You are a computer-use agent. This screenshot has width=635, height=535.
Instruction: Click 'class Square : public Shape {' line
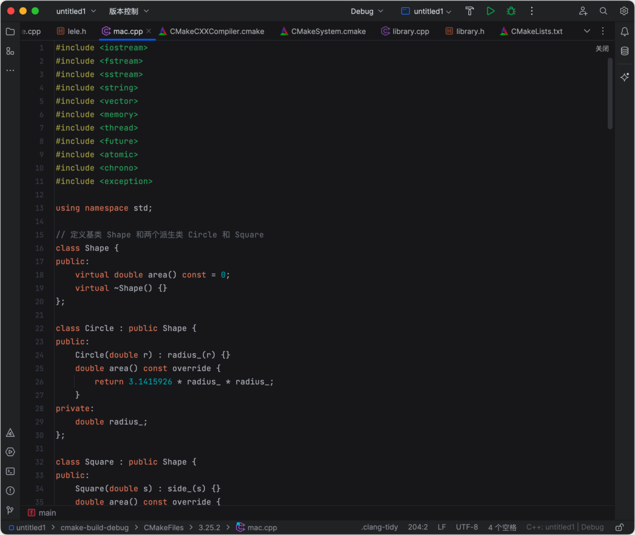pyautogui.click(x=126, y=462)
